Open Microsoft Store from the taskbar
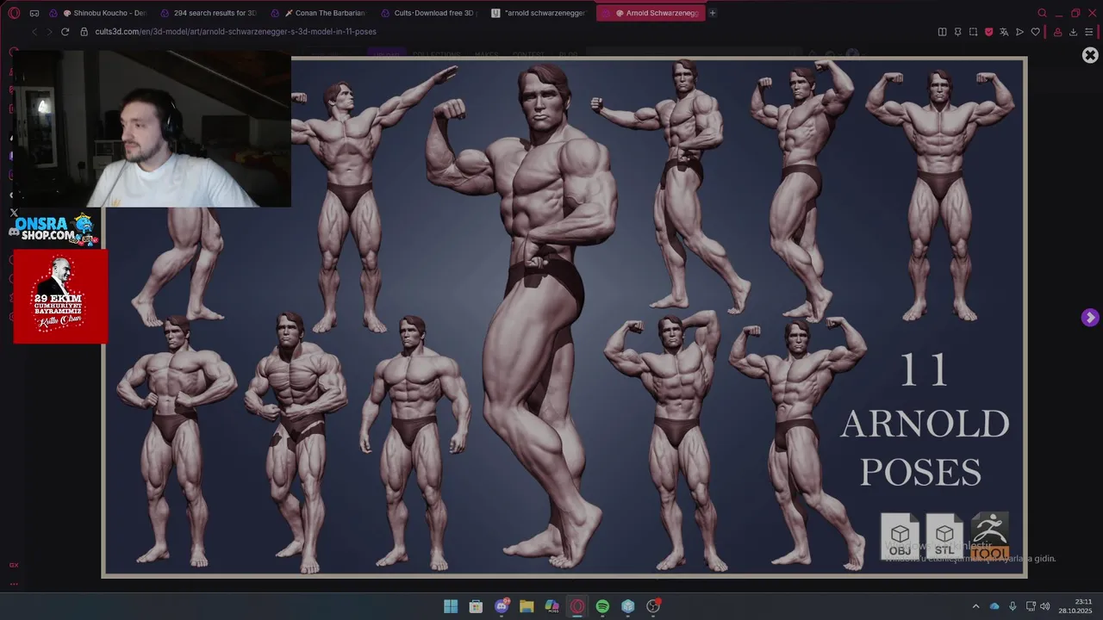This screenshot has height=620, width=1103. pyautogui.click(x=476, y=606)
